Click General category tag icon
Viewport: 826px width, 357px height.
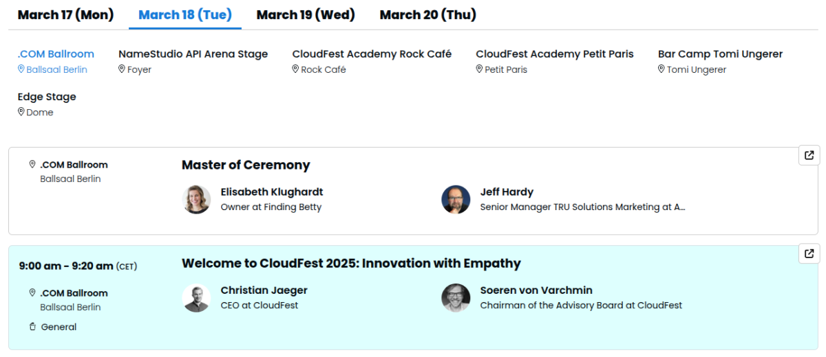click(32, 327)
